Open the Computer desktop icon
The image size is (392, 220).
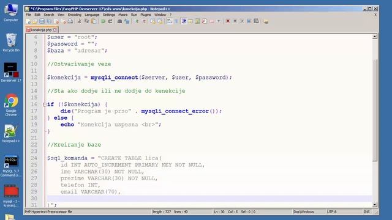click(x=11, y=12)
